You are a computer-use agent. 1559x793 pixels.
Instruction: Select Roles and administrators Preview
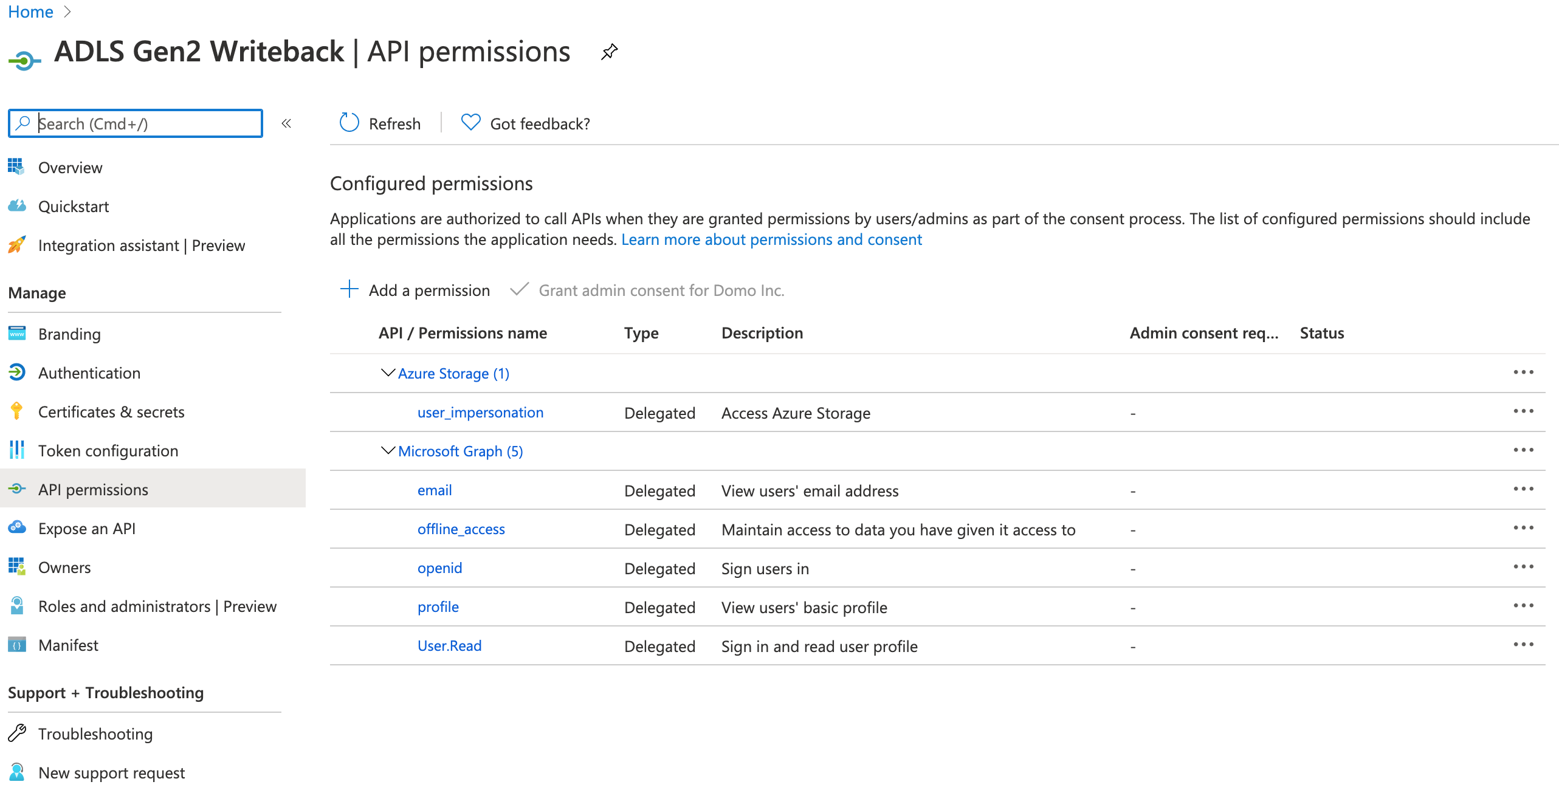pos(157,606)
